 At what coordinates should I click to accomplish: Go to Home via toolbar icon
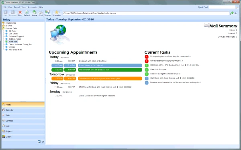(x=35, y=13)
